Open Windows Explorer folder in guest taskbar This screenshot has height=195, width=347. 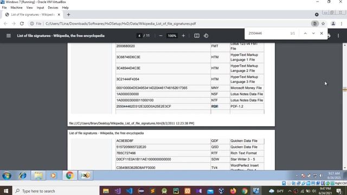38,175
